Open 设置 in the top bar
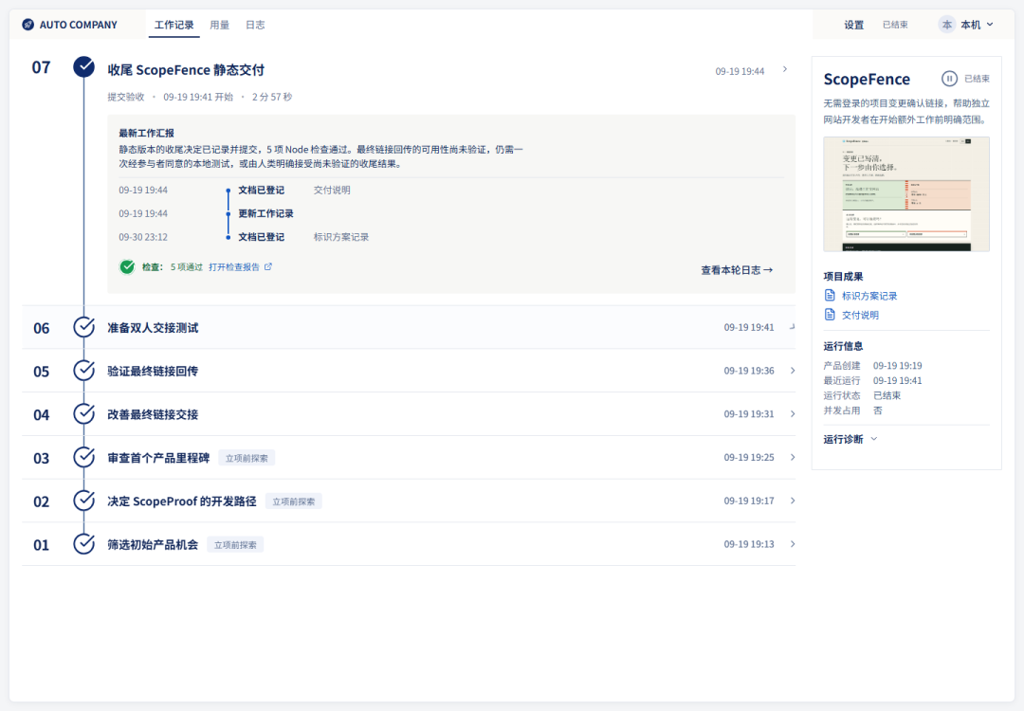The width and height of the screenshot is (1024, 711). point(853,25)
